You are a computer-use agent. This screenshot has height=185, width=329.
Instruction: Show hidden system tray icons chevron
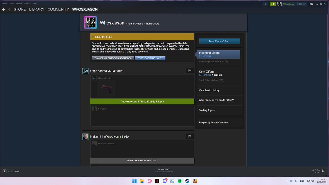(x=287, y=181)
